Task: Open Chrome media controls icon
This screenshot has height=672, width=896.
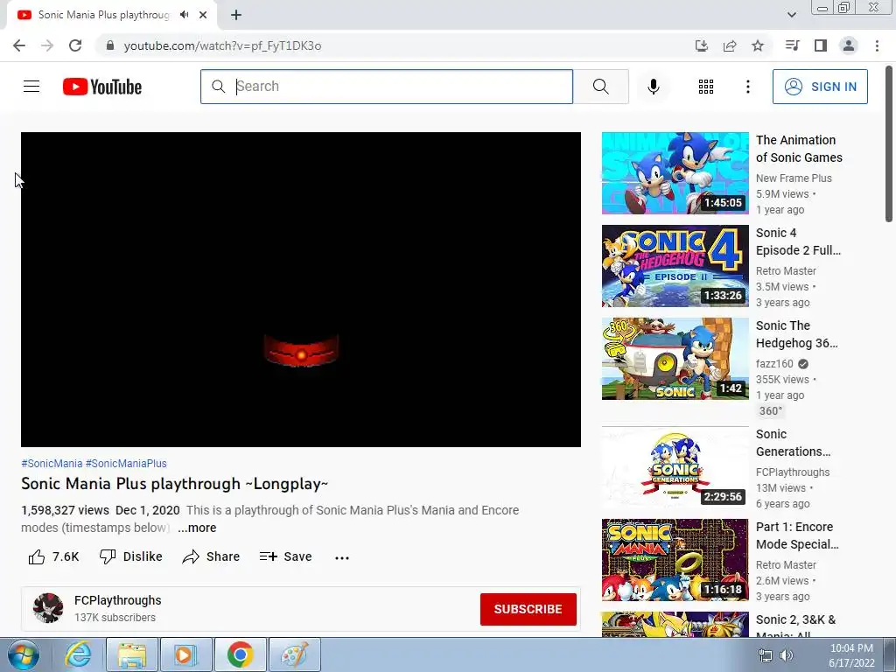Action: click(x=792, y=45)
